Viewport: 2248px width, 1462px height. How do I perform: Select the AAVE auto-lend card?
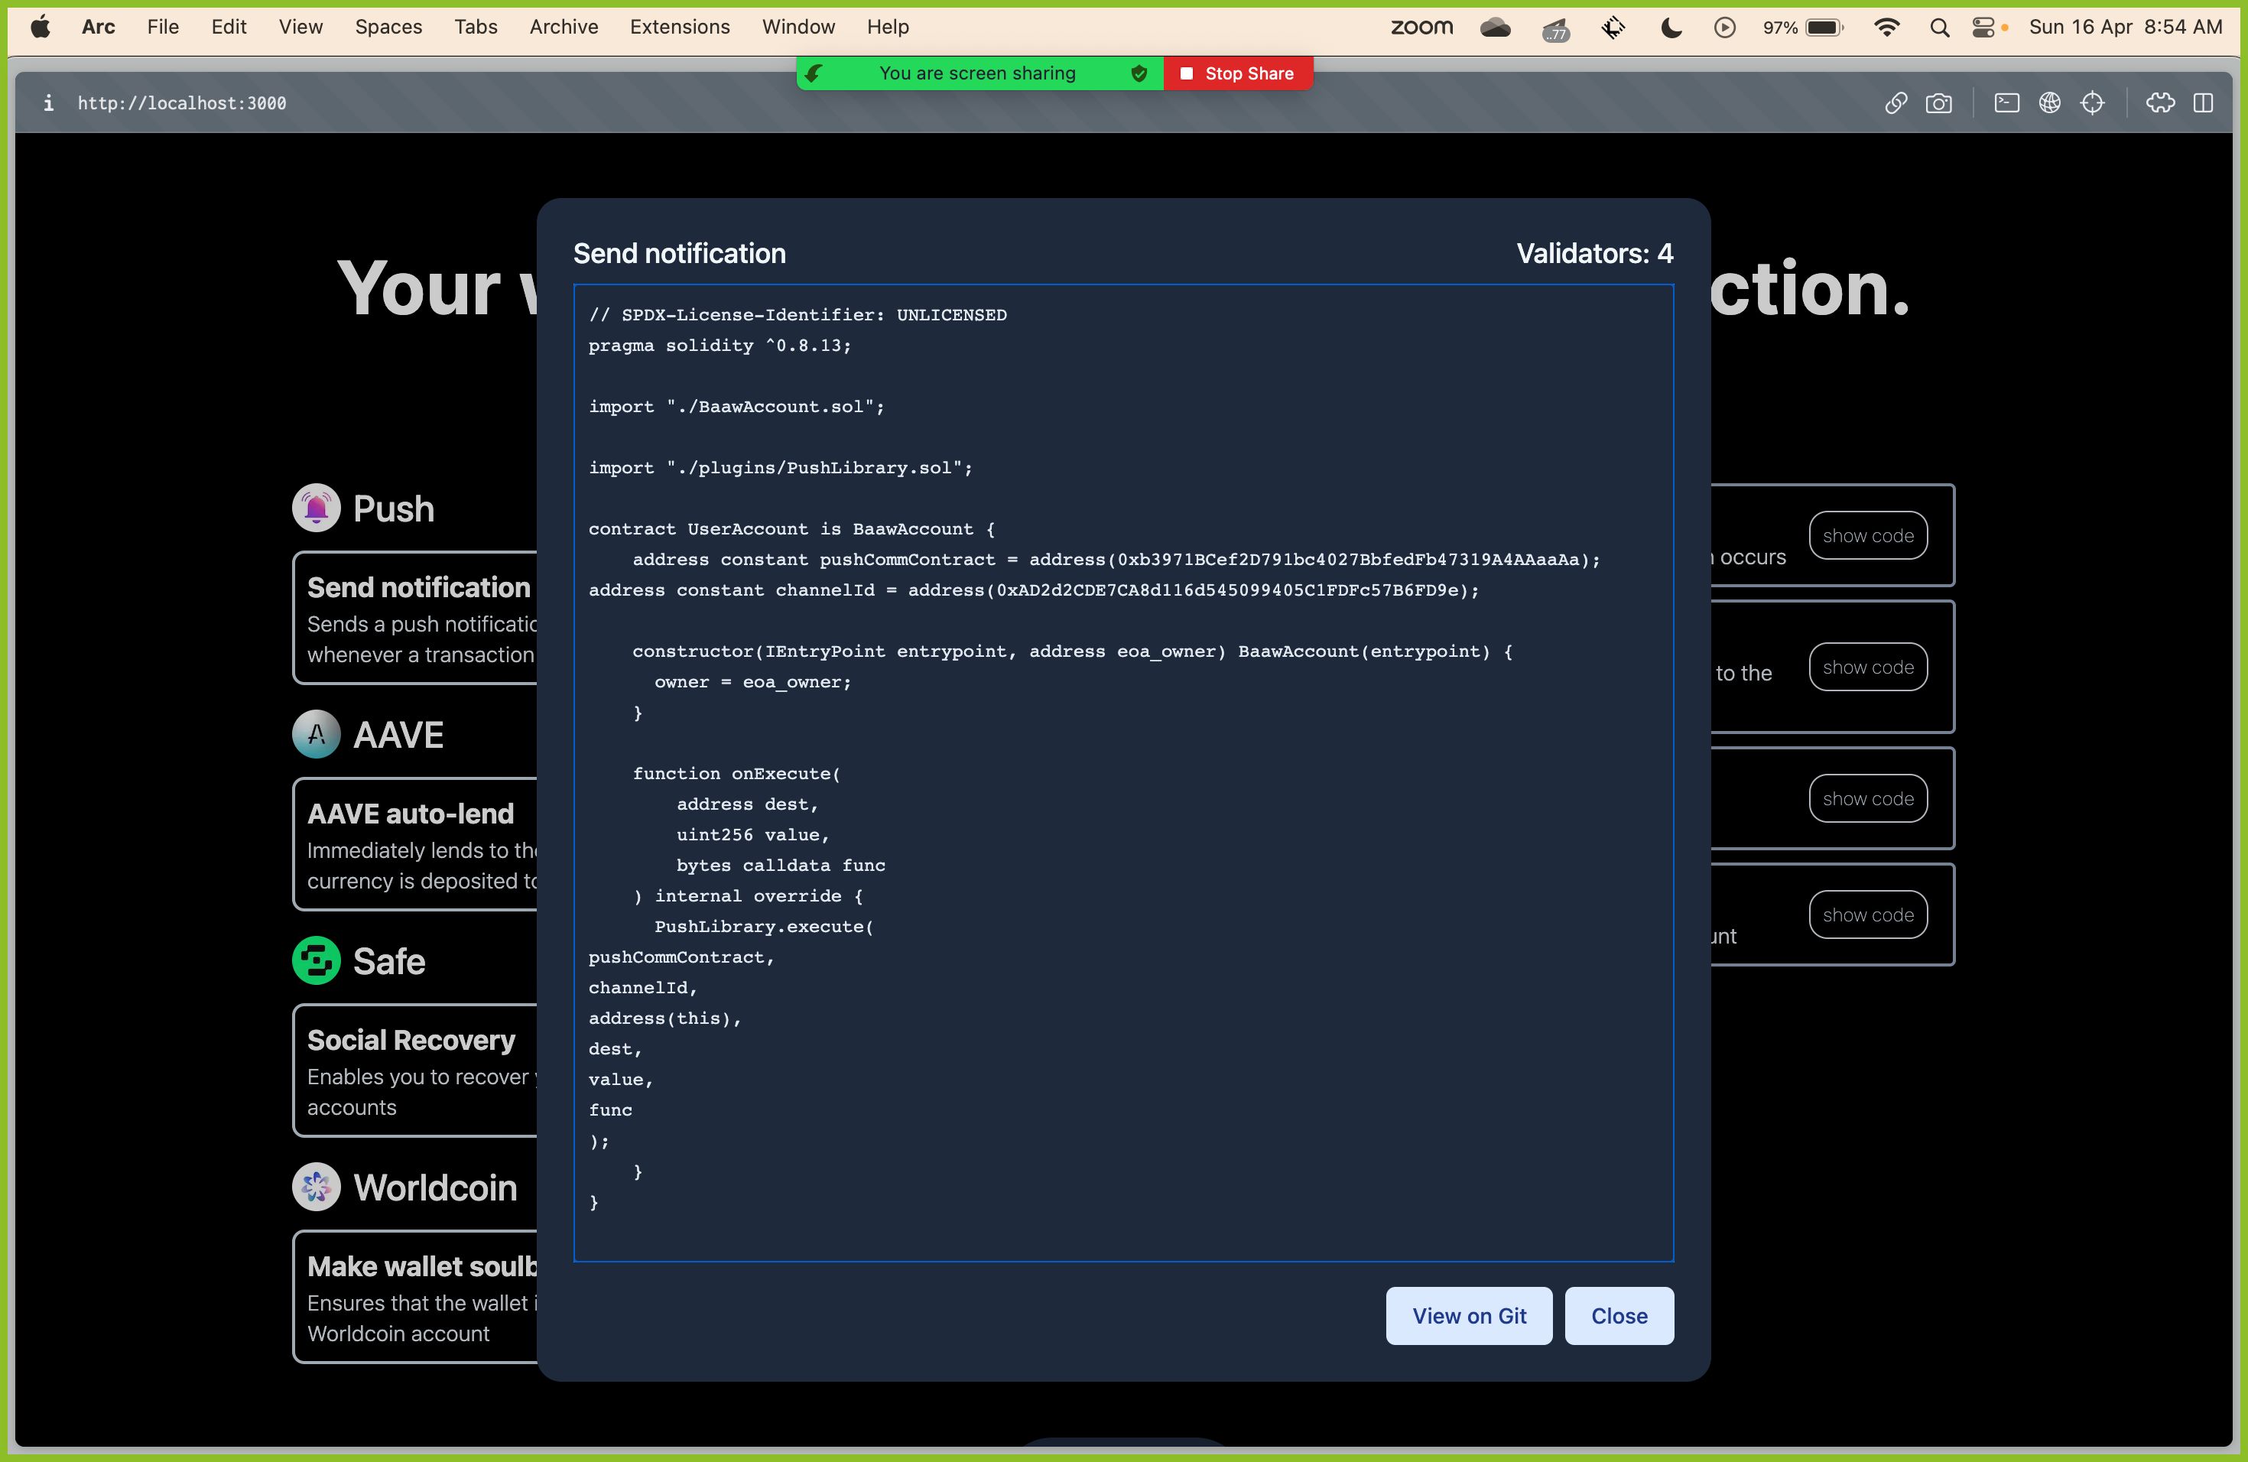(x=416, y=844)
